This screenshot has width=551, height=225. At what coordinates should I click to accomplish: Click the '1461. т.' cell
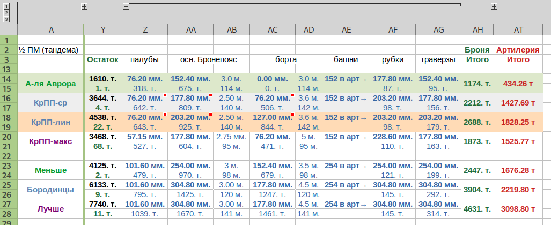(273, 214)
